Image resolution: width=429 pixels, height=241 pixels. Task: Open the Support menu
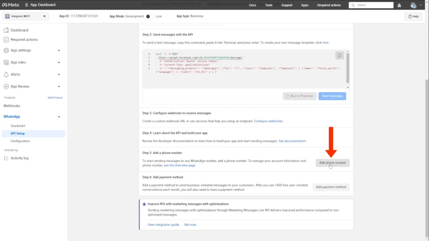pos(287,5)
